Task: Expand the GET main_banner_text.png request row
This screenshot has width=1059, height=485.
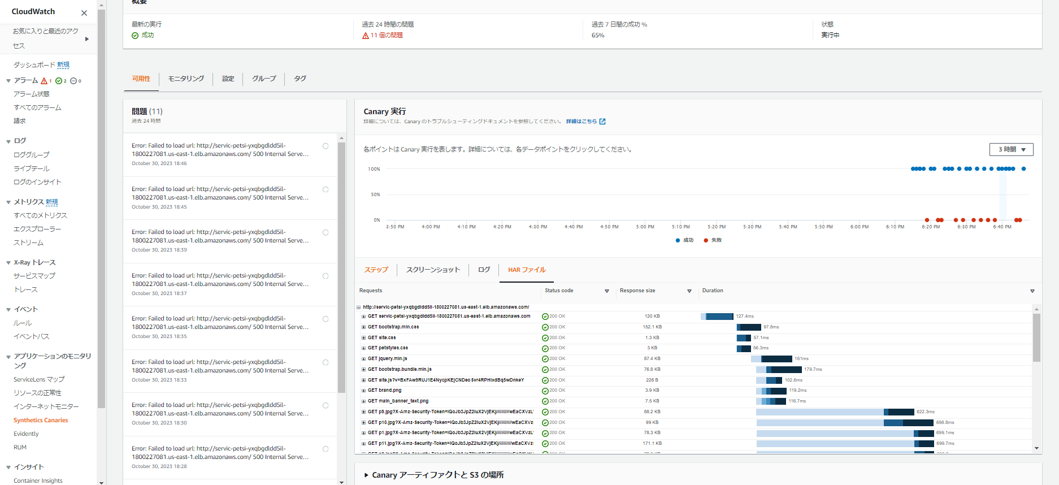Action: click(x=363, y=401)
